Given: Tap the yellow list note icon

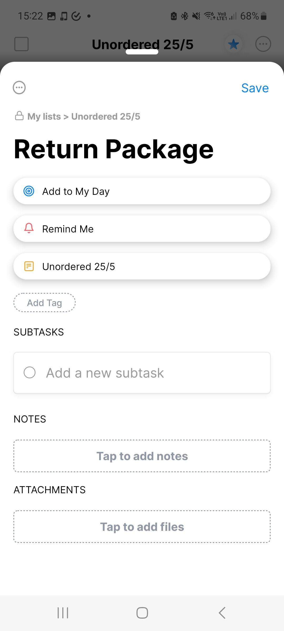Looking at the screenshot, I should point(29,266).
